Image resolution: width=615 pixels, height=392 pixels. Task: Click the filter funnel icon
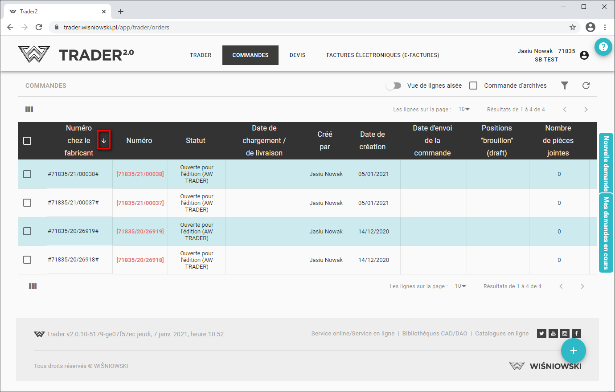coord(564,86)
